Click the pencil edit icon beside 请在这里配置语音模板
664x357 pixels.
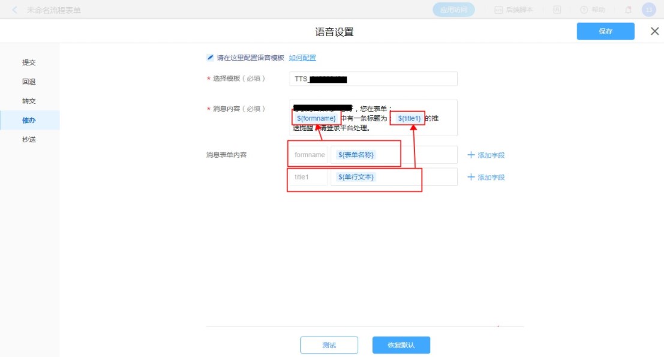[210, 58]
